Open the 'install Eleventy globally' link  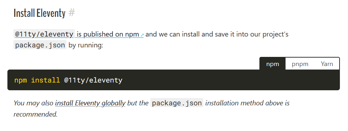click(90, 103)
